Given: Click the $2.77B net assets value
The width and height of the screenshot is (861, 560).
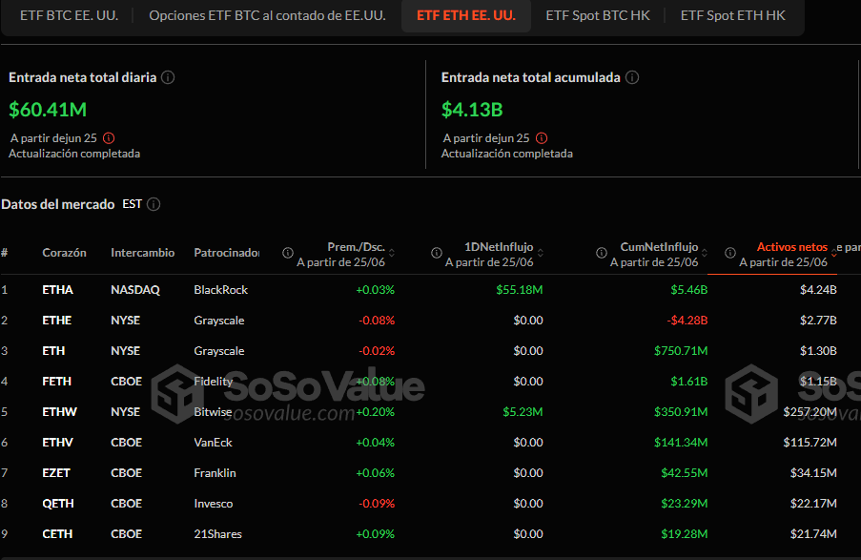Looking at the screenshot, I should point(818,321).
